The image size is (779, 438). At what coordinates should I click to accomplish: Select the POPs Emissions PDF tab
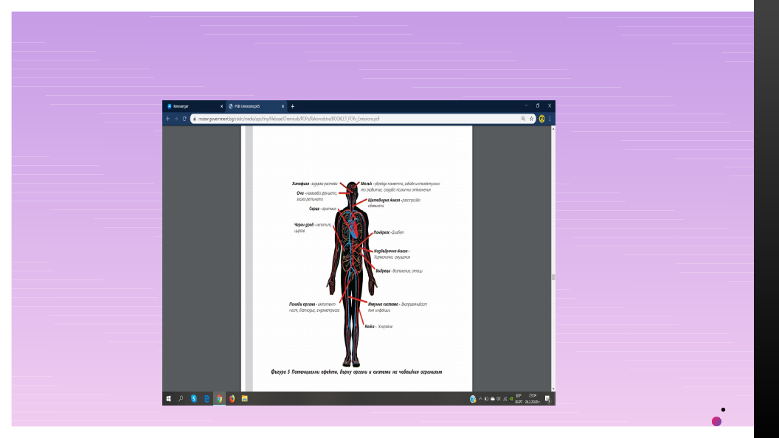pyautogui.click(x=256, y=106)
